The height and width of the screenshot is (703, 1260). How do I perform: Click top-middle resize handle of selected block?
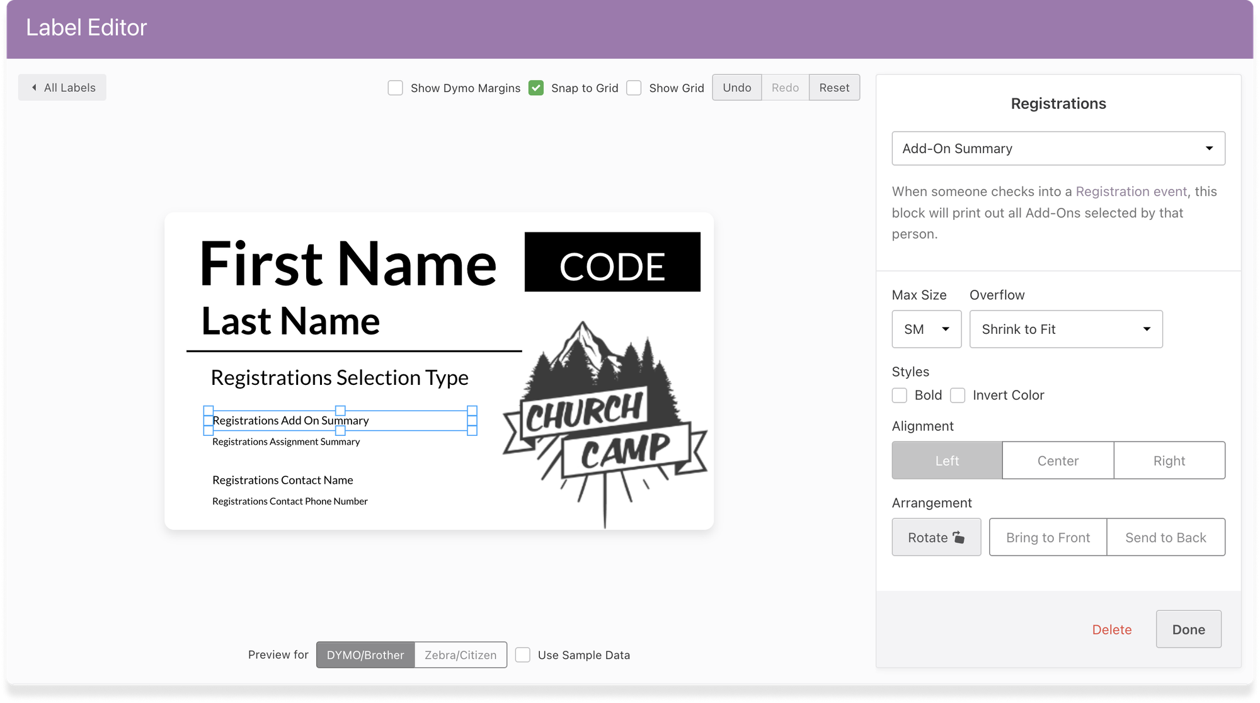tap(340, 410)
